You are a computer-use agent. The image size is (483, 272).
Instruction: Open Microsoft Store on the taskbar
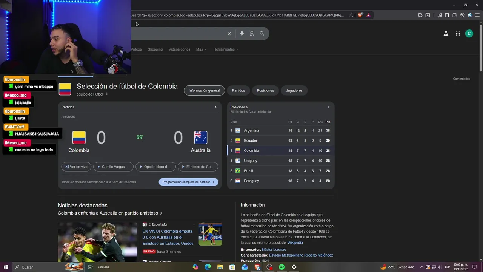tap(232, 267)
